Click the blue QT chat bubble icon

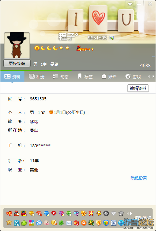point(39,223)
